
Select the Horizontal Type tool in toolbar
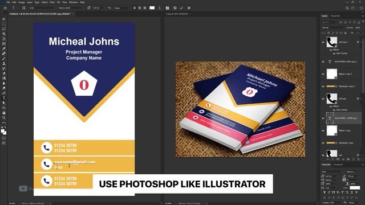(x=4, y=98)
